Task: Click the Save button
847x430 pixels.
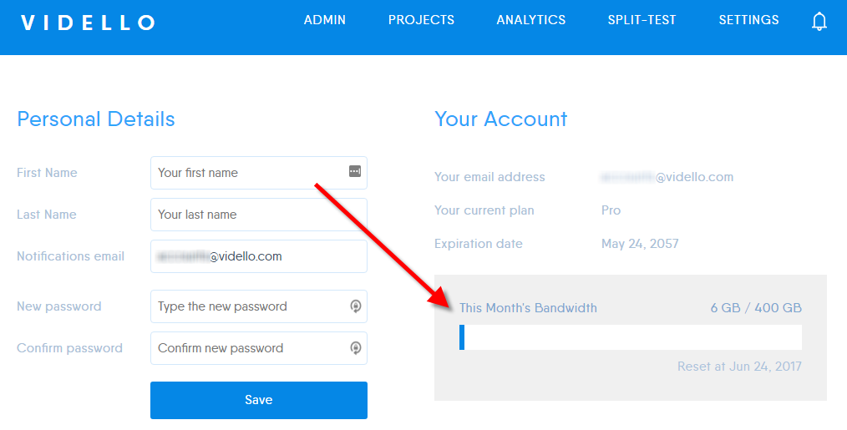Action: pos(259,400)
